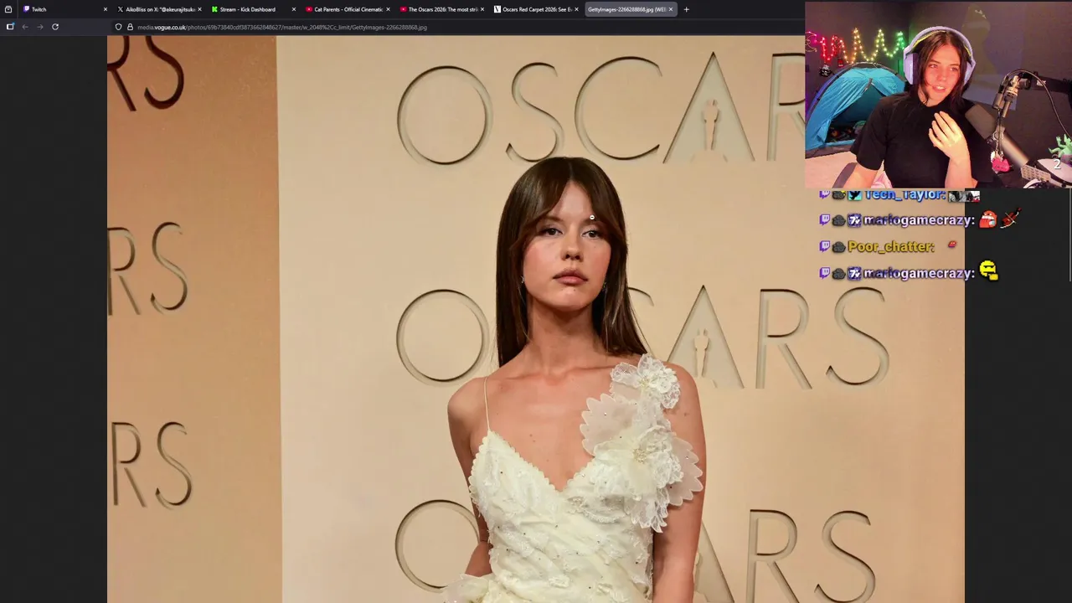Close The Oscars 2026 most striking tab
1072x603 pixels.
(482, 9)
